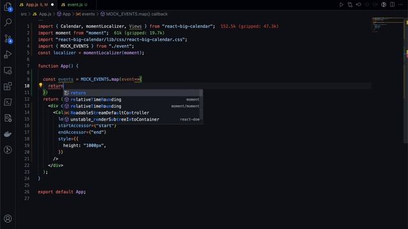Click the export default App statement
This screenshot has height=229, width=408.
click(x=62, y=192)
